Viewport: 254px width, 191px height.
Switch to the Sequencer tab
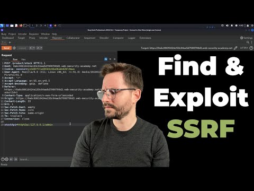tap(89, 38)
